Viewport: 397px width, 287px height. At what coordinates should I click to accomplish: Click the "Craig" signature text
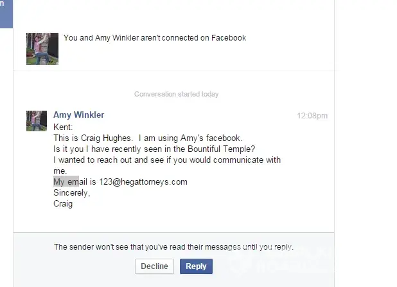[63, 204]
